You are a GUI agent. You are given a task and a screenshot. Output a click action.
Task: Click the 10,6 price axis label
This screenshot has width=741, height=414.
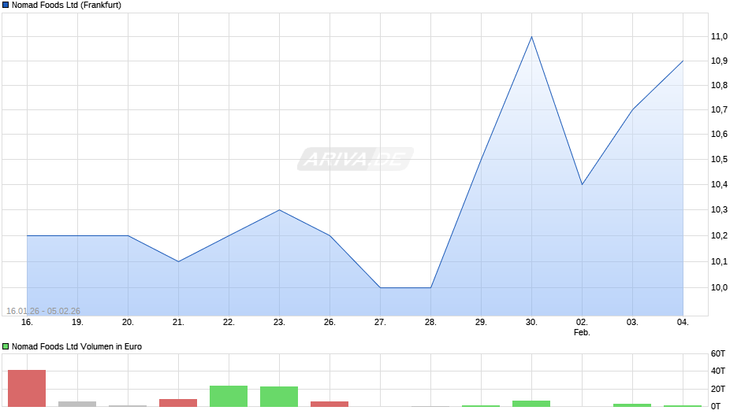click(x=719, y=135)
